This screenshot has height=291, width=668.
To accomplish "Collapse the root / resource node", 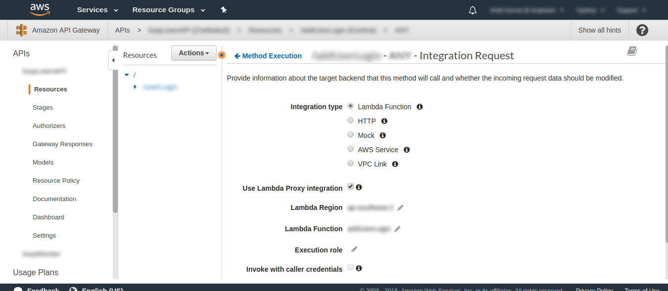I will pyautogui.click(x=127, y=74).
